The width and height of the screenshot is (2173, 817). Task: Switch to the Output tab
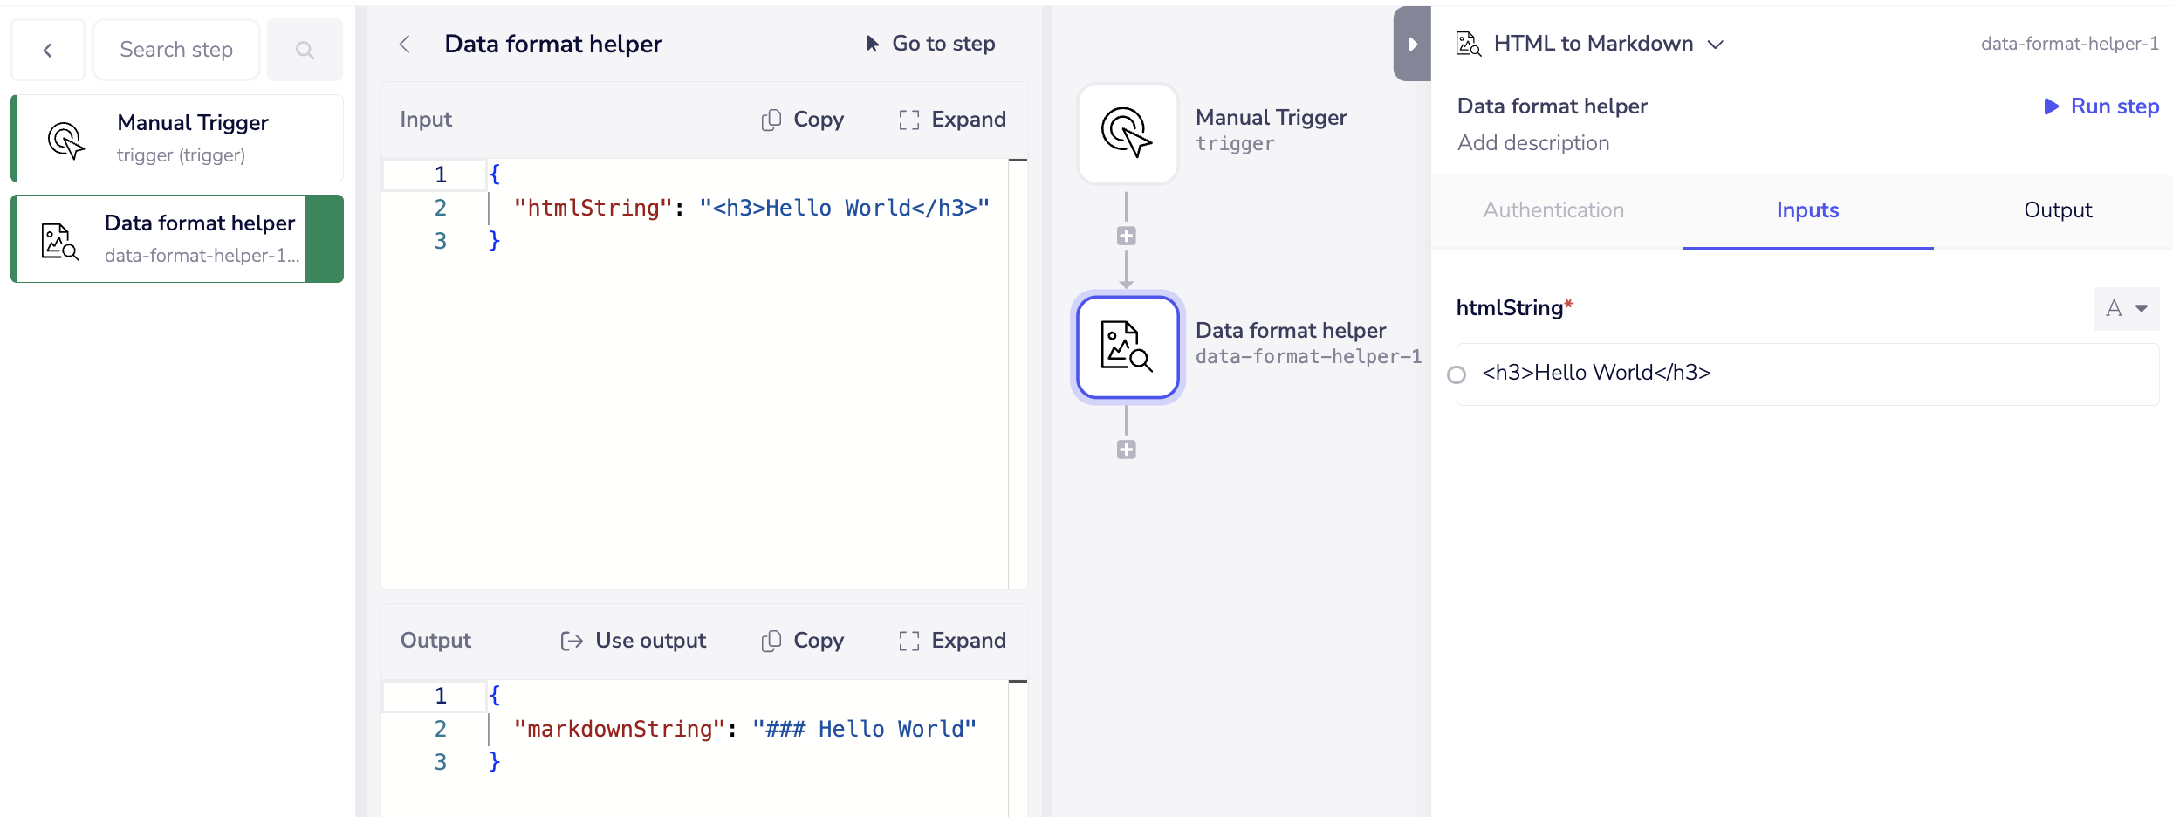click(x=2057, y=210)
